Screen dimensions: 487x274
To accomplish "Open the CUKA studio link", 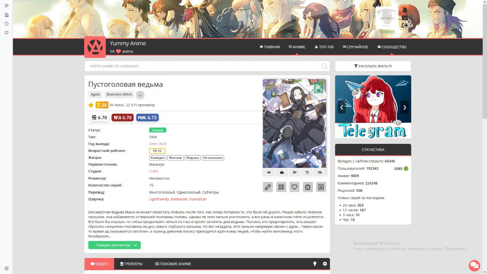I will [x=154, y=171].
